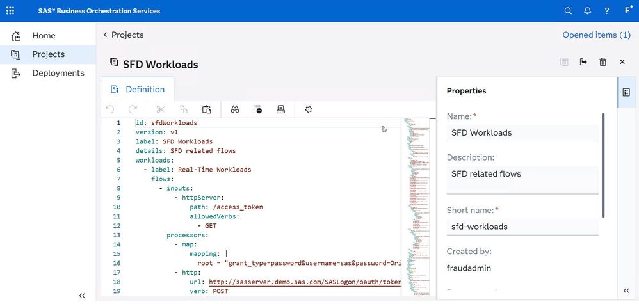This screenshot has width=639, height=304.
Task: Click the print editor icon
Action: point(280,109)
